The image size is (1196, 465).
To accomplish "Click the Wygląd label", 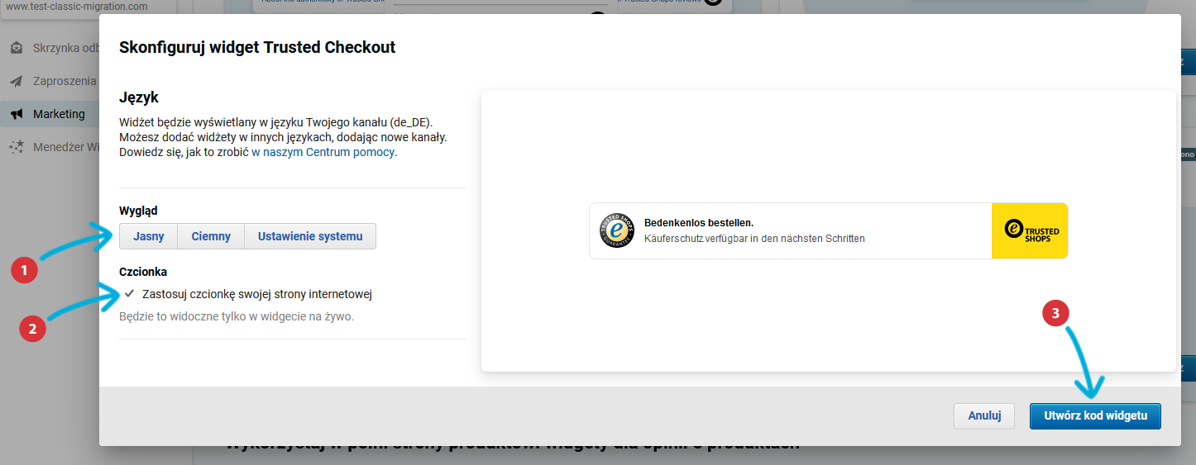I will (138, 211).
